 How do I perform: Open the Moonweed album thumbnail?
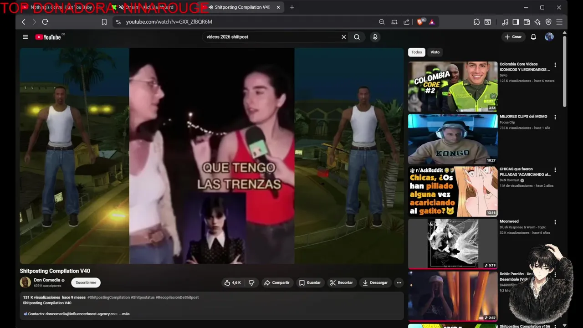pyautogui.click(x=453, y=244)
